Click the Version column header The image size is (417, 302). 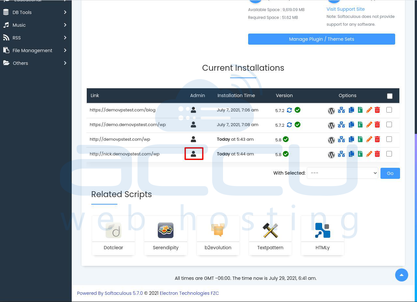(x=284, y=95)
